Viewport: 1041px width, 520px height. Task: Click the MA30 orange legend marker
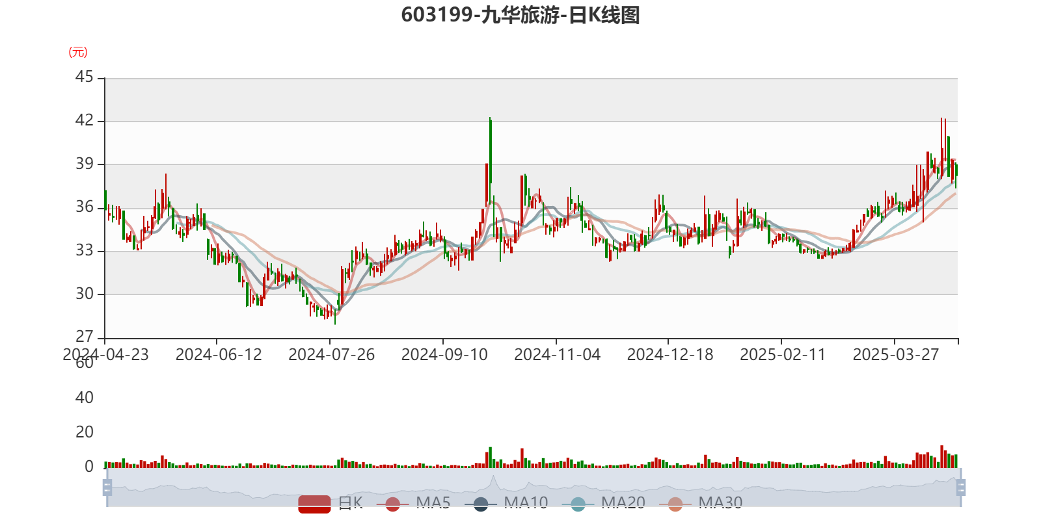(x=675, y=503)
